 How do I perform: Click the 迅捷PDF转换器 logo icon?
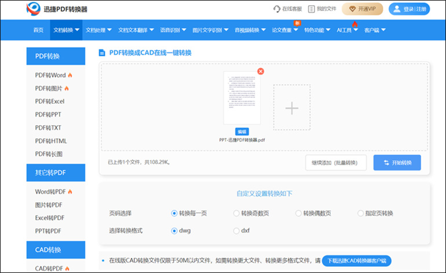(34, 9)
